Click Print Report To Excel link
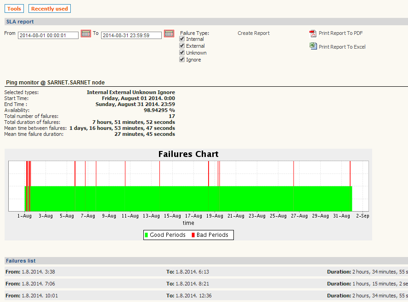This screenshot has height=302, width=408. click(342, 47)
